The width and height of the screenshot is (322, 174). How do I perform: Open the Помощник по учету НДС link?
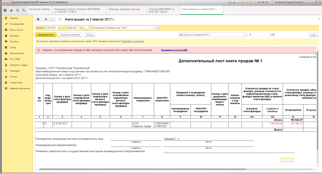click(x=174, y=50)
